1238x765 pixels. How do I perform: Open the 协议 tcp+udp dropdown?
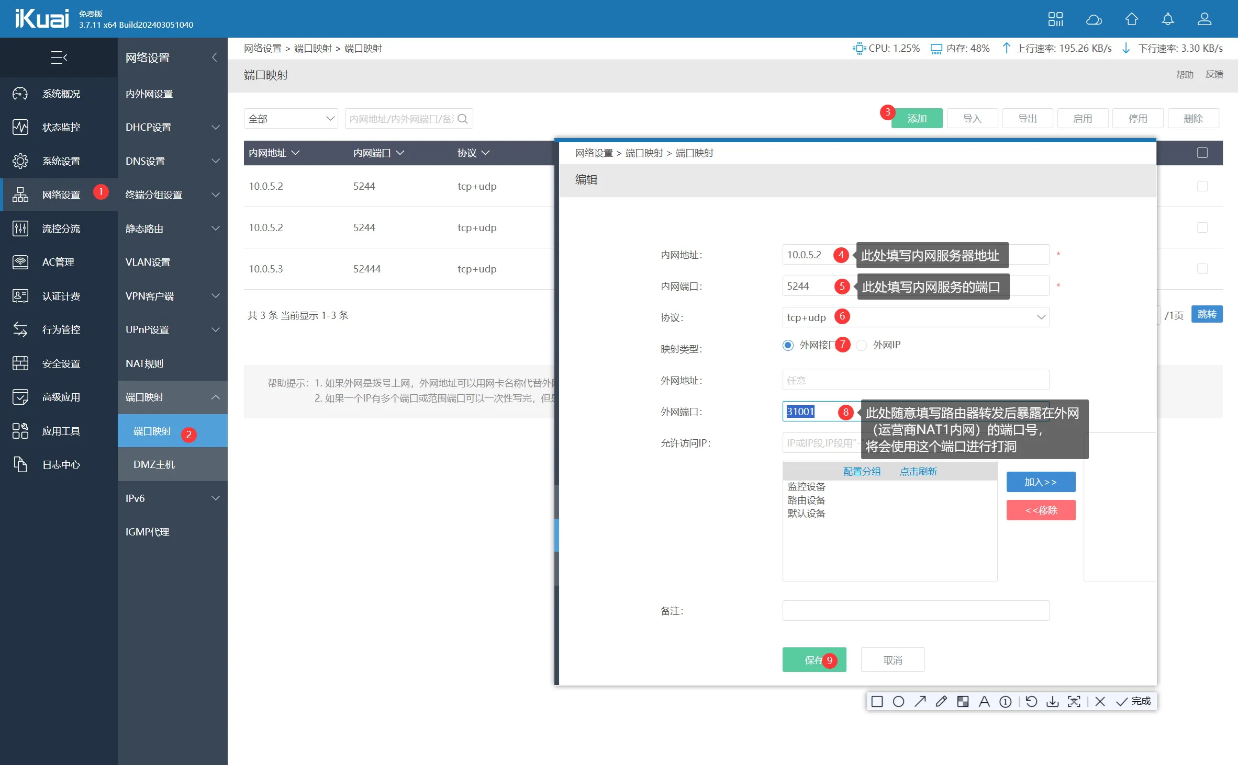coord(915,317)
